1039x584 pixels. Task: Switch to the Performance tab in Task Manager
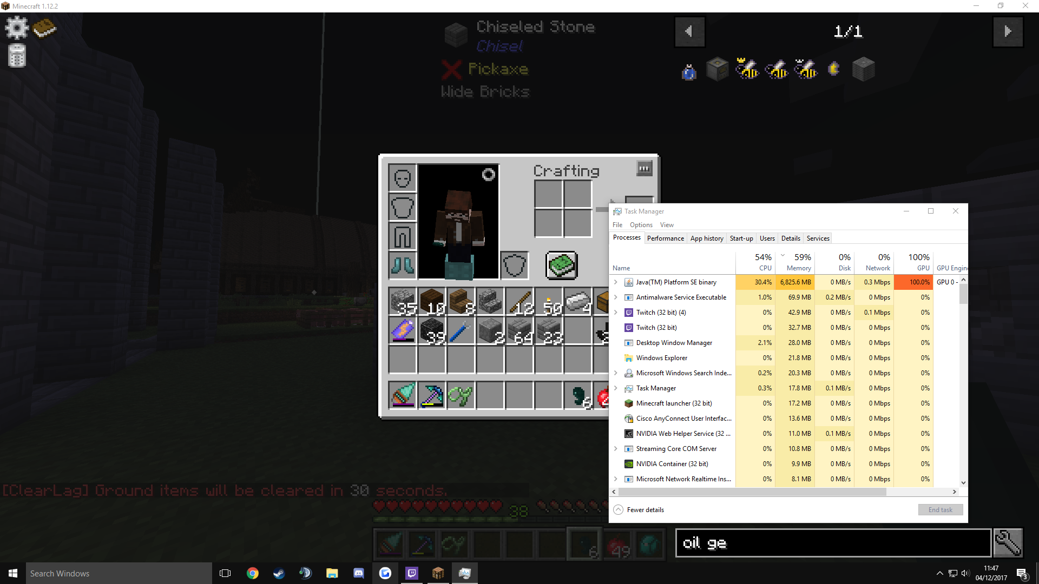pyautogui.click(x=665, y=238)
